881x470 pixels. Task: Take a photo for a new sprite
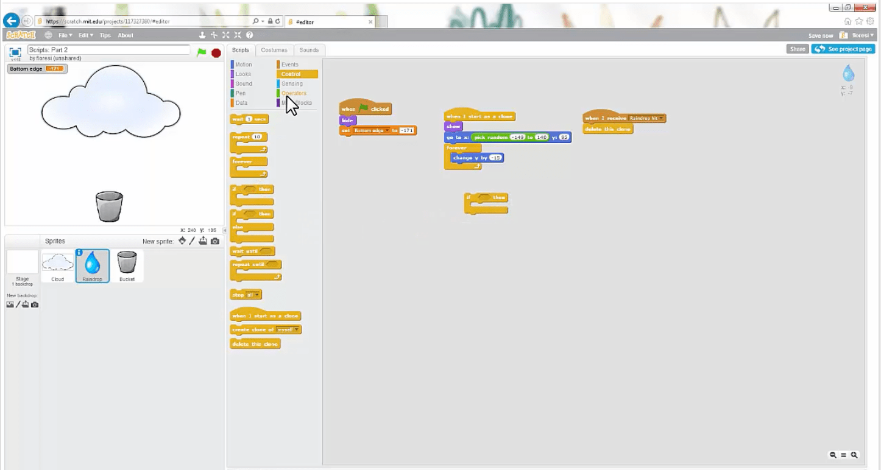coord(214,240)
